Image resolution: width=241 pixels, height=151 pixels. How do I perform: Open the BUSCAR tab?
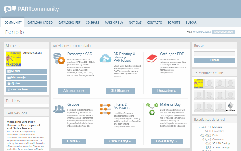tap(191, 22)
